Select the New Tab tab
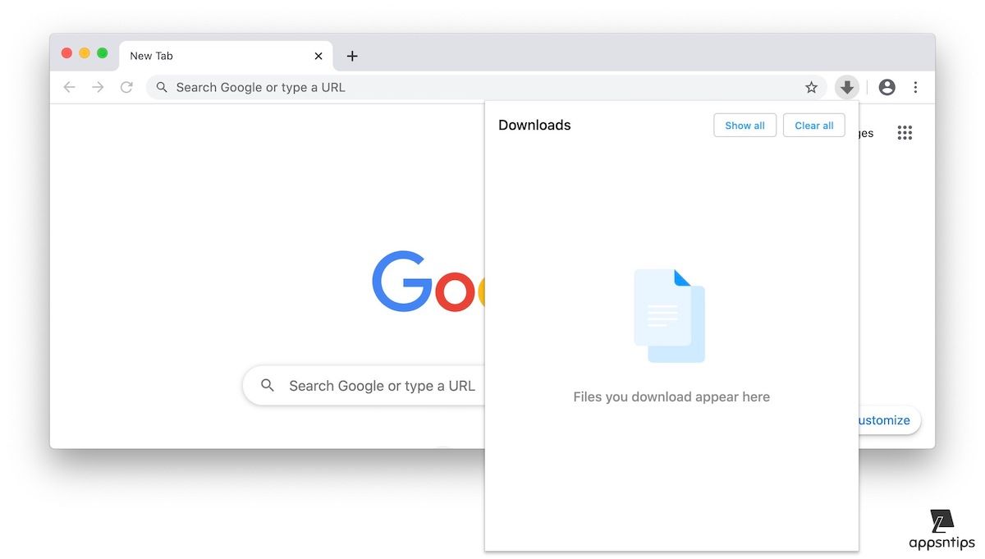Screen dimensions: 985x559 pos(213,56)
